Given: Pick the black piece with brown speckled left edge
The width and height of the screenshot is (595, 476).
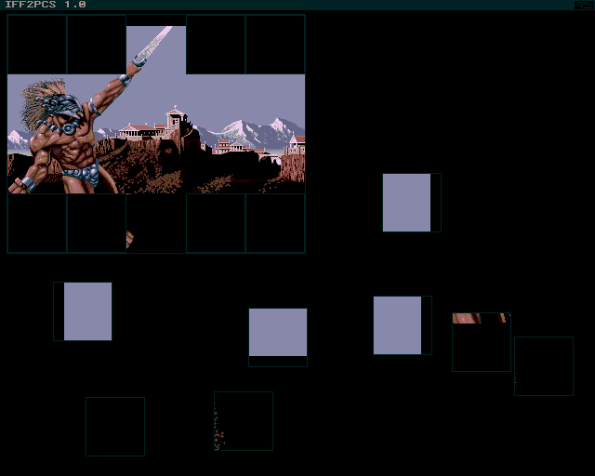Looking at the screenshot, I should pyautogui.click(x=244, y=421).
